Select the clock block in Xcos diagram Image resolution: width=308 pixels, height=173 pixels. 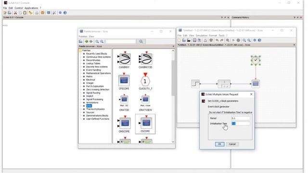click(256, 60)
